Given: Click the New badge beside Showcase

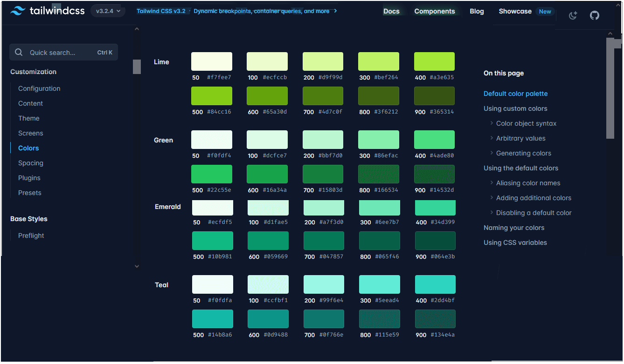Looking at the screenshot, I should tap(545, 12).
